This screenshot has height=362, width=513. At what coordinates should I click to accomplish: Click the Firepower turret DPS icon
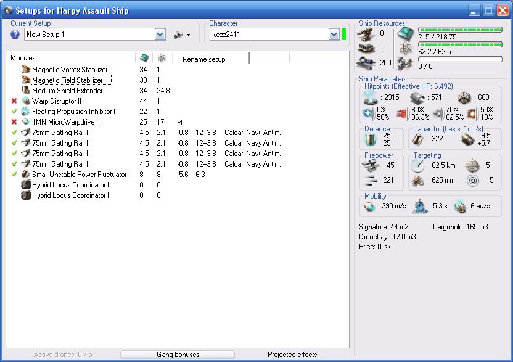click(370, 165)
